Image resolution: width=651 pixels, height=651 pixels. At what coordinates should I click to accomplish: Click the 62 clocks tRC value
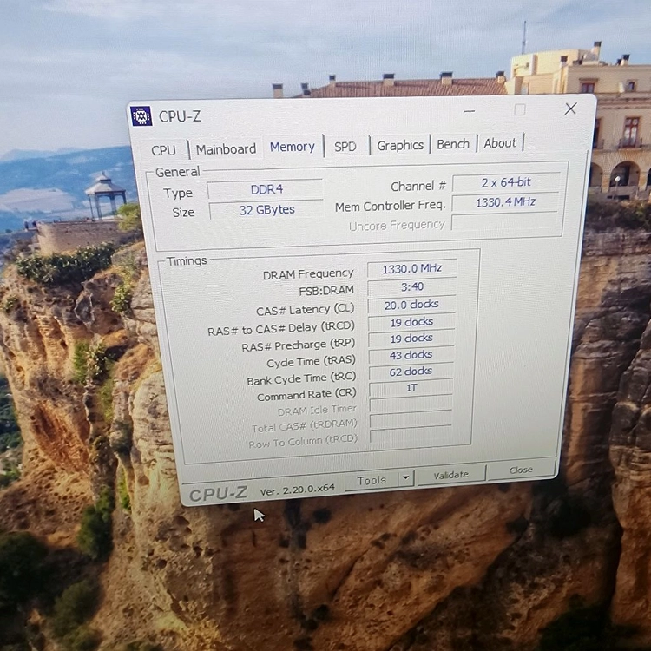(411, 372)
